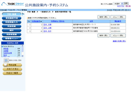131x93 pixels.
Task: Click user number 10 cell
Action: pyautogui.click(x=37, y=31)
